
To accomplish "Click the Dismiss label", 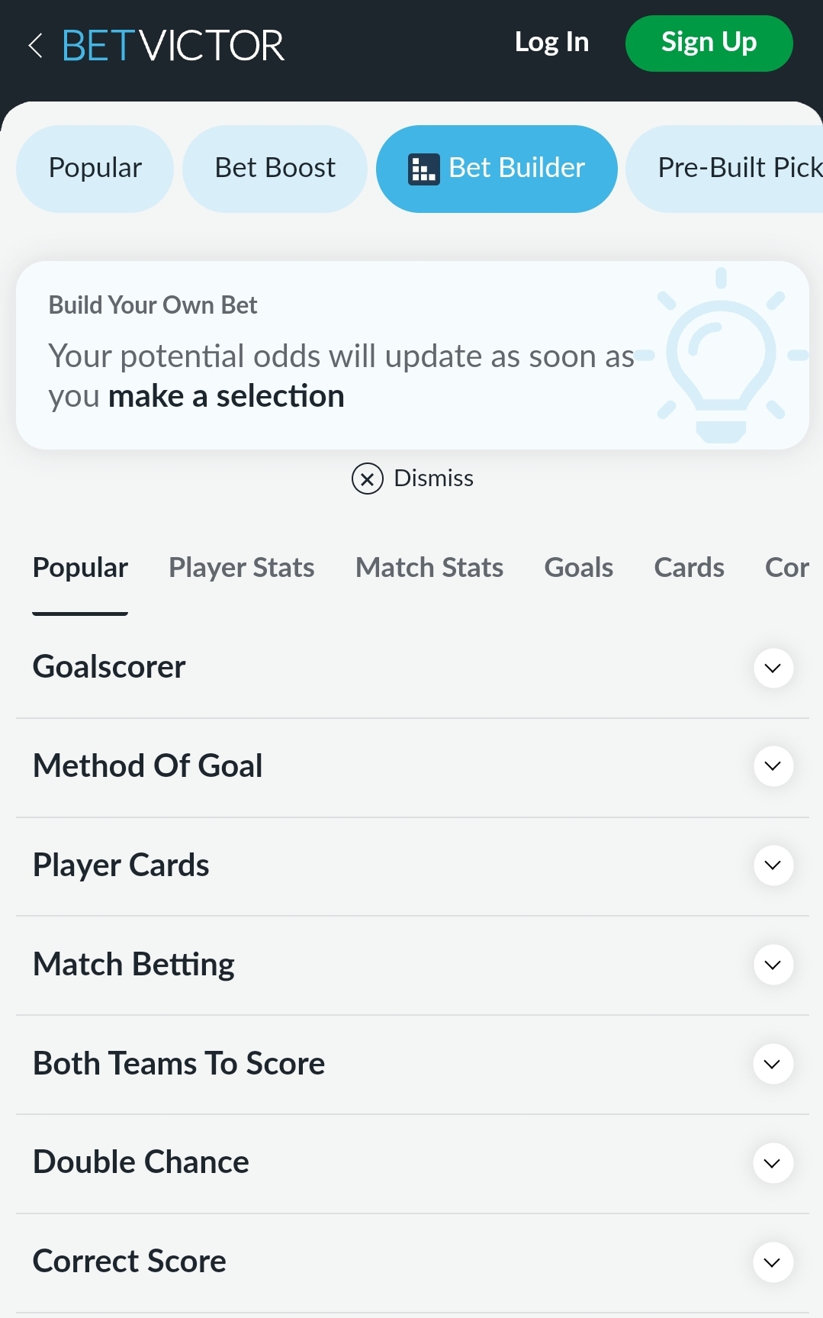I will pyautogui.click(x=432, y=479).
